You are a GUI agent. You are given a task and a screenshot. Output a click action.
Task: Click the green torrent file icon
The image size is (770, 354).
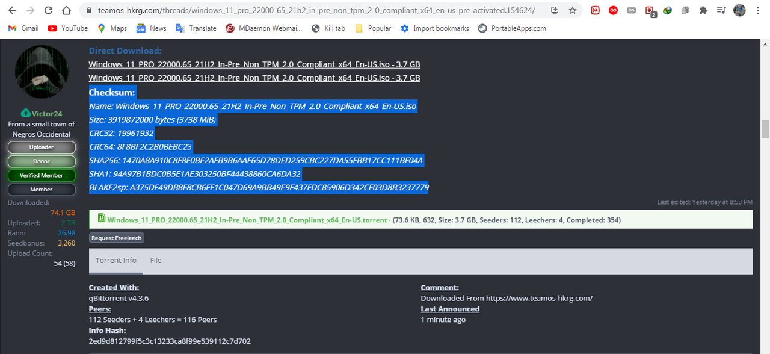[x=102, y=218]
